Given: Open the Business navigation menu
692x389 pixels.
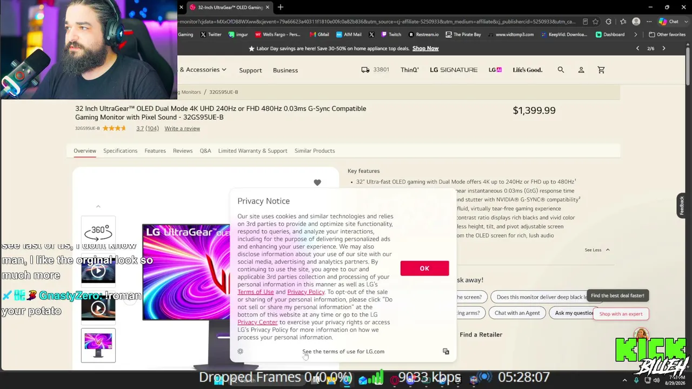Looking at the screenshot, I should [x=285, y=70].
